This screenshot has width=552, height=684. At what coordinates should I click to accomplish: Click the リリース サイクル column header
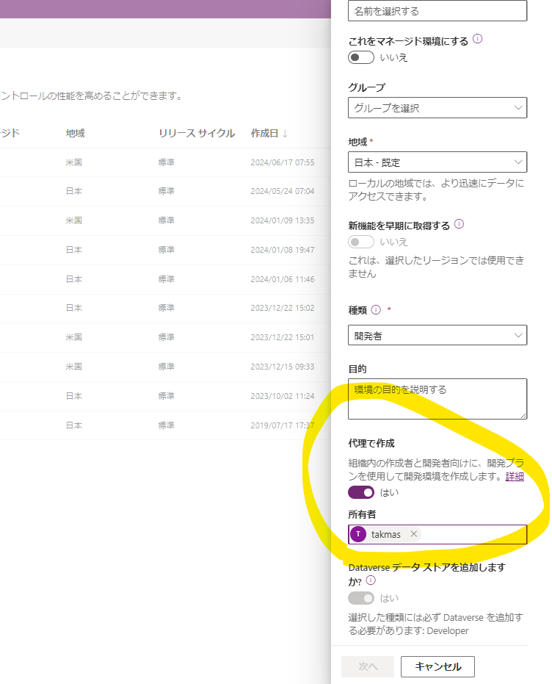pos(197,133)
